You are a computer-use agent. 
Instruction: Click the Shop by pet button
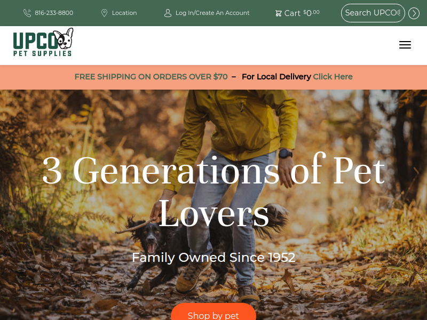213,312
